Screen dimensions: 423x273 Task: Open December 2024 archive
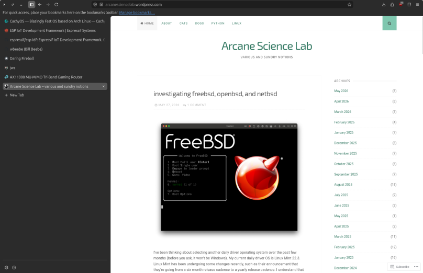pyautogui.click(x=346, y=268)
